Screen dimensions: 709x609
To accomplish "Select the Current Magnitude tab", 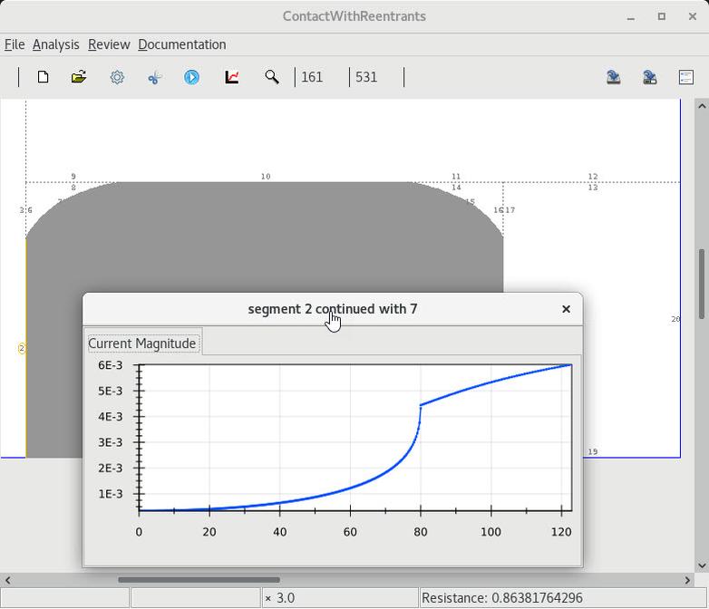I will tap(142, 343).
